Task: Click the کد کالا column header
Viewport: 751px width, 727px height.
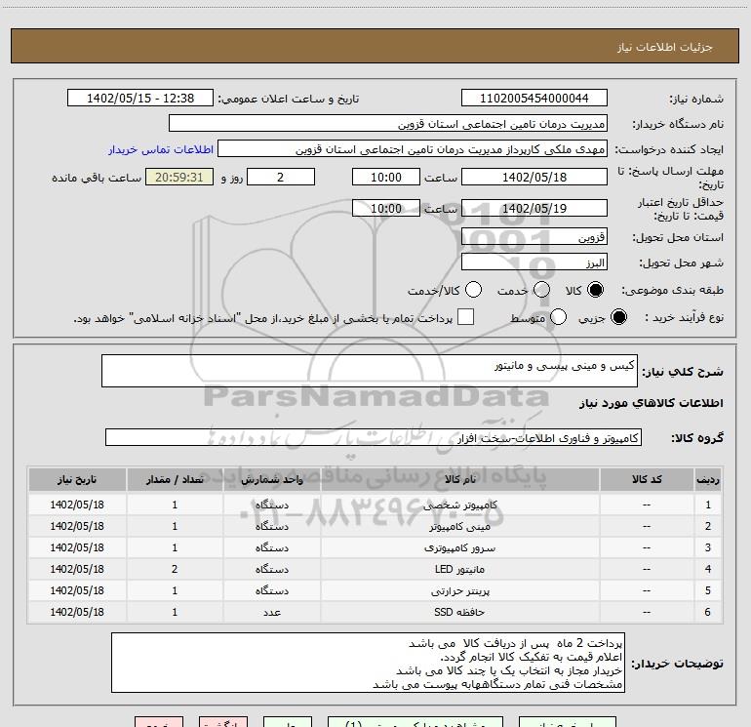Action: (647, 479)
